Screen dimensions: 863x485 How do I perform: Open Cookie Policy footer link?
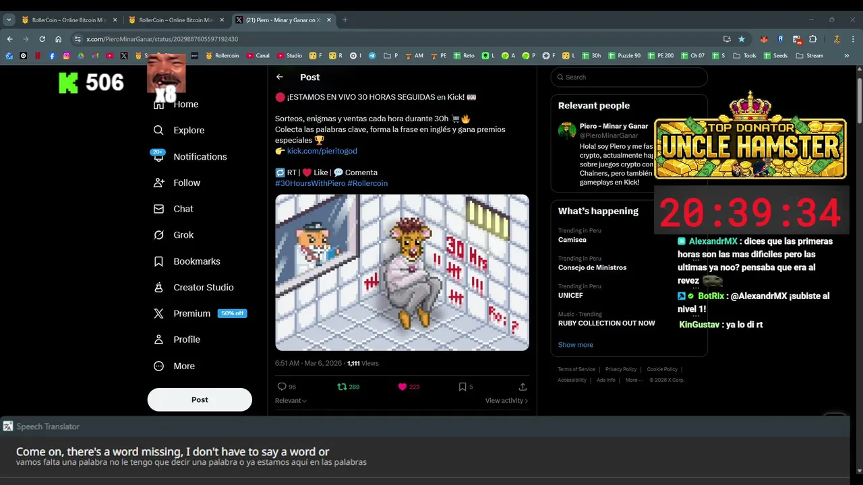tap(662, 369)
